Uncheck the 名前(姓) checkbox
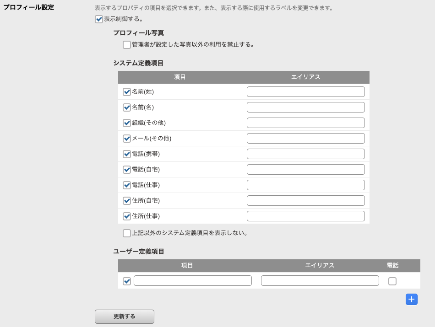The image size is (435, 327). click(127, 92)
